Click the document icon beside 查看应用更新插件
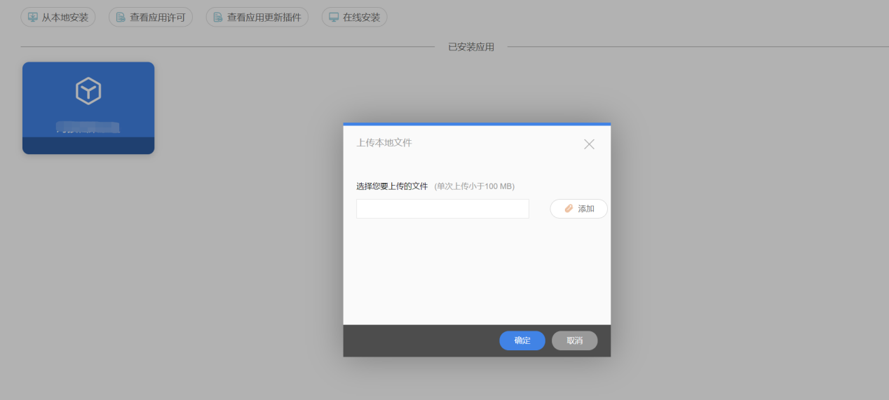 tap(217, 18)
